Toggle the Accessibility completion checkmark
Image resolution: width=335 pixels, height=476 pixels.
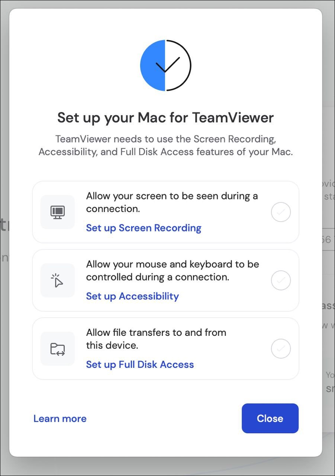click(281, 280)
